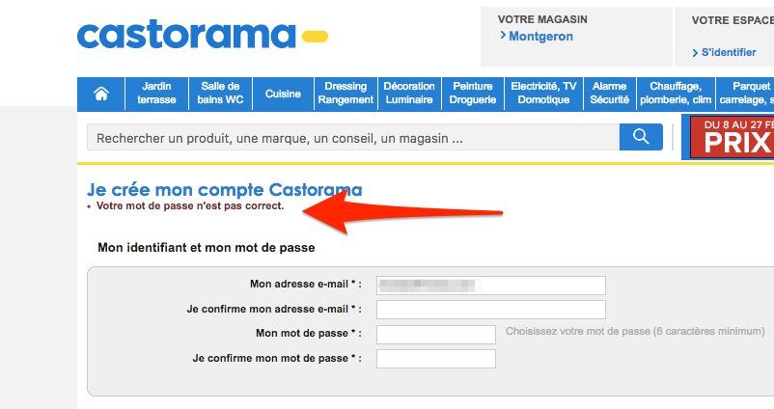Click the magnifying glass search button
The width and height of the screenshot is (774, 409).
coord(641,138)
